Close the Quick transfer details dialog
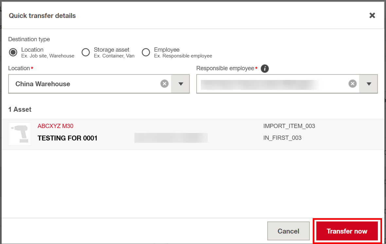 click(x=372, y=15)
